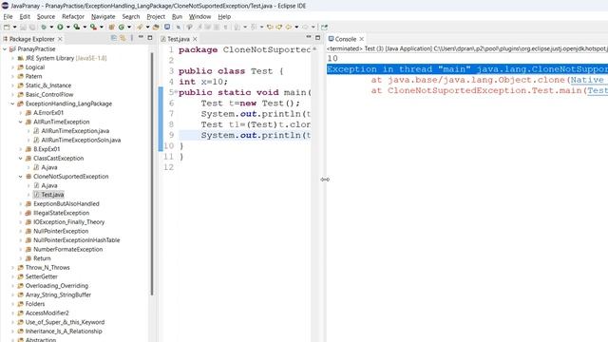Collapse the ExceptionHandling_LangPackage folder

(x=12, y=104)
